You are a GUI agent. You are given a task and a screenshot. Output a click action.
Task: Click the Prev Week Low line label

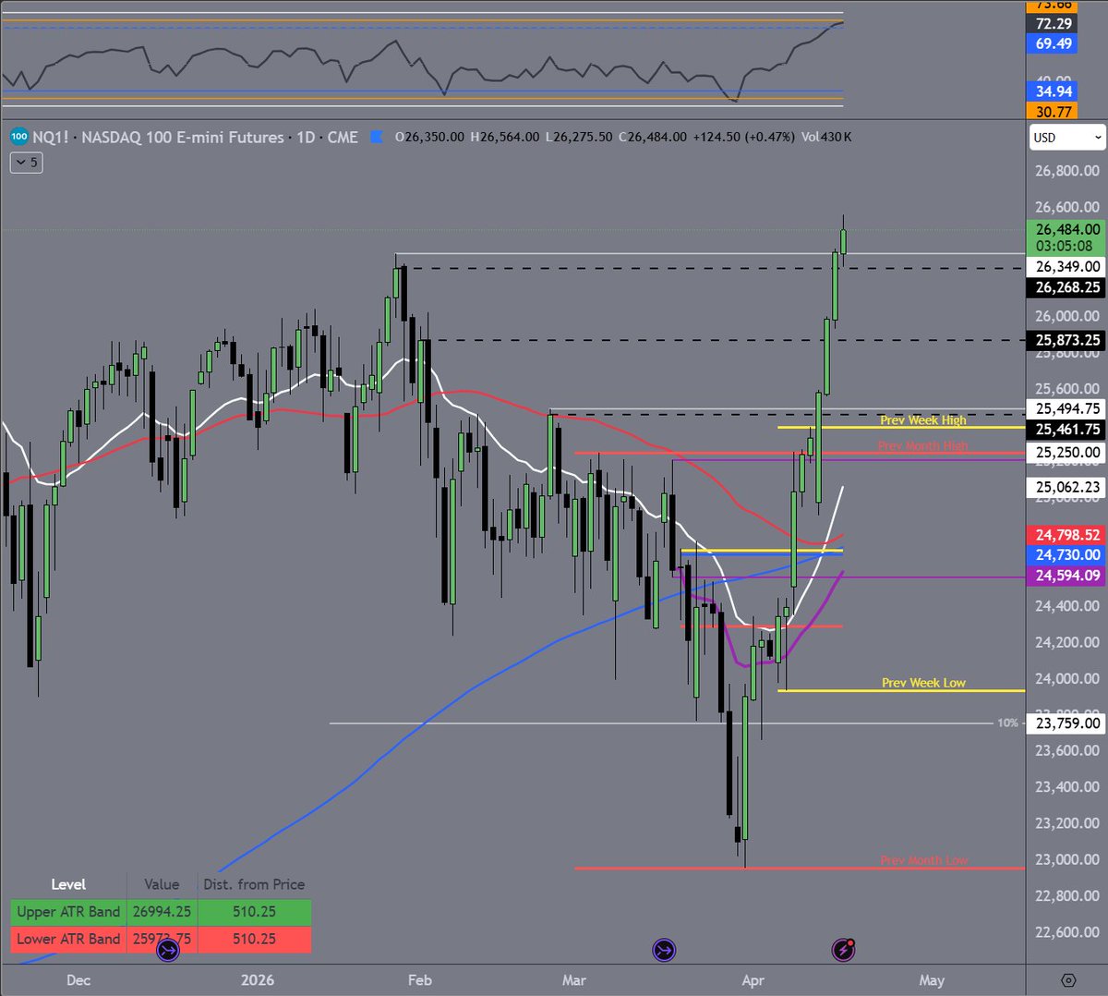(x=923, y=683)
